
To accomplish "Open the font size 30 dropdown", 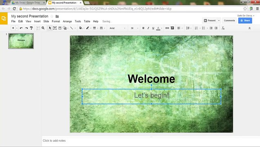I will tap(134, 28).
